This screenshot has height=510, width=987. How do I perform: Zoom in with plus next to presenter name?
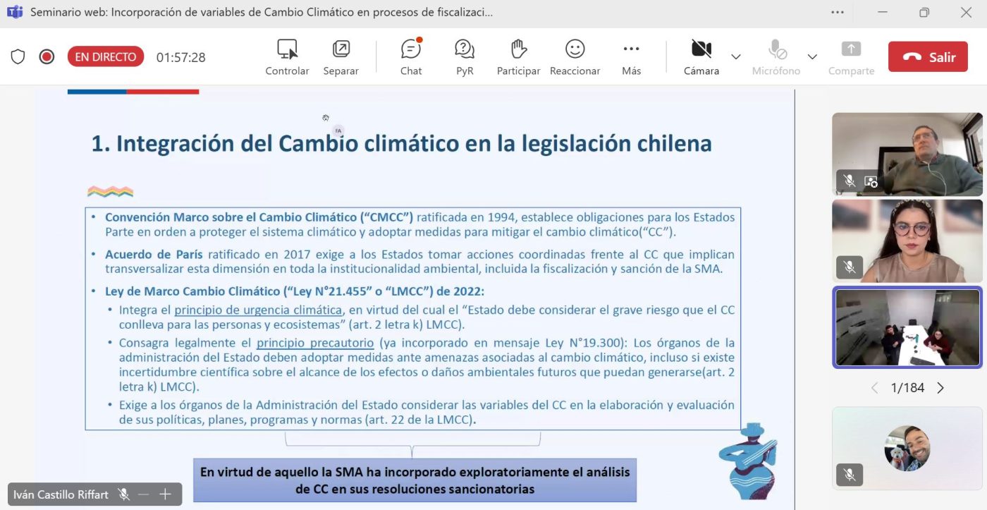(166, 494)
